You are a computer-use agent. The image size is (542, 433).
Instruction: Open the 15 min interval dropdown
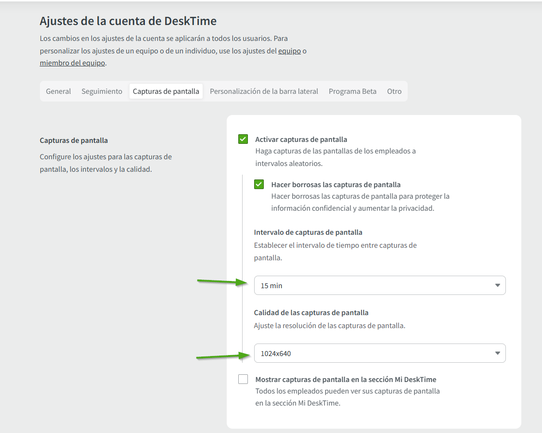(379, 285)
